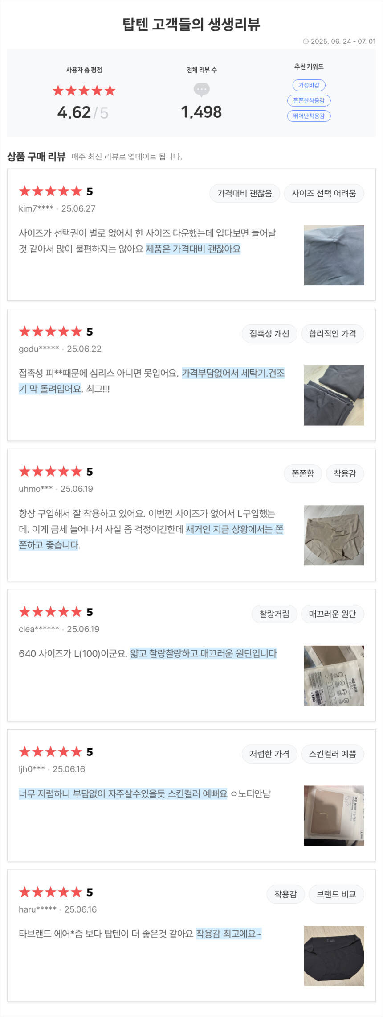Select the 쫀쫀한착용감 keyword tag

click(309, 100)
